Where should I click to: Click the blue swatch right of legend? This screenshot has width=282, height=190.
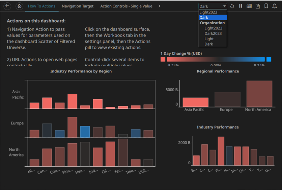tap(269, 60)
